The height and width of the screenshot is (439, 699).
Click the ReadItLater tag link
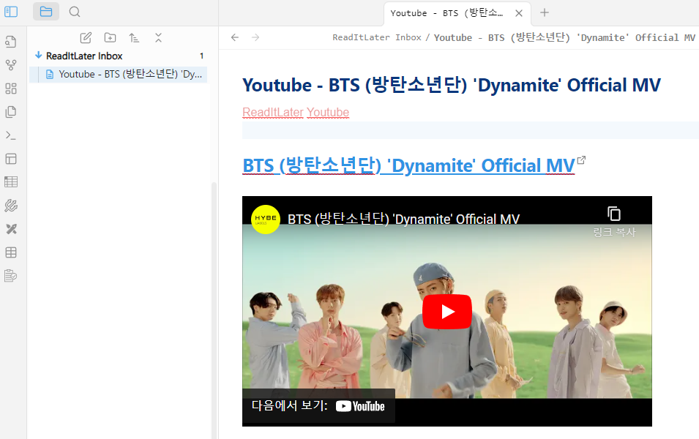[272, 112]
